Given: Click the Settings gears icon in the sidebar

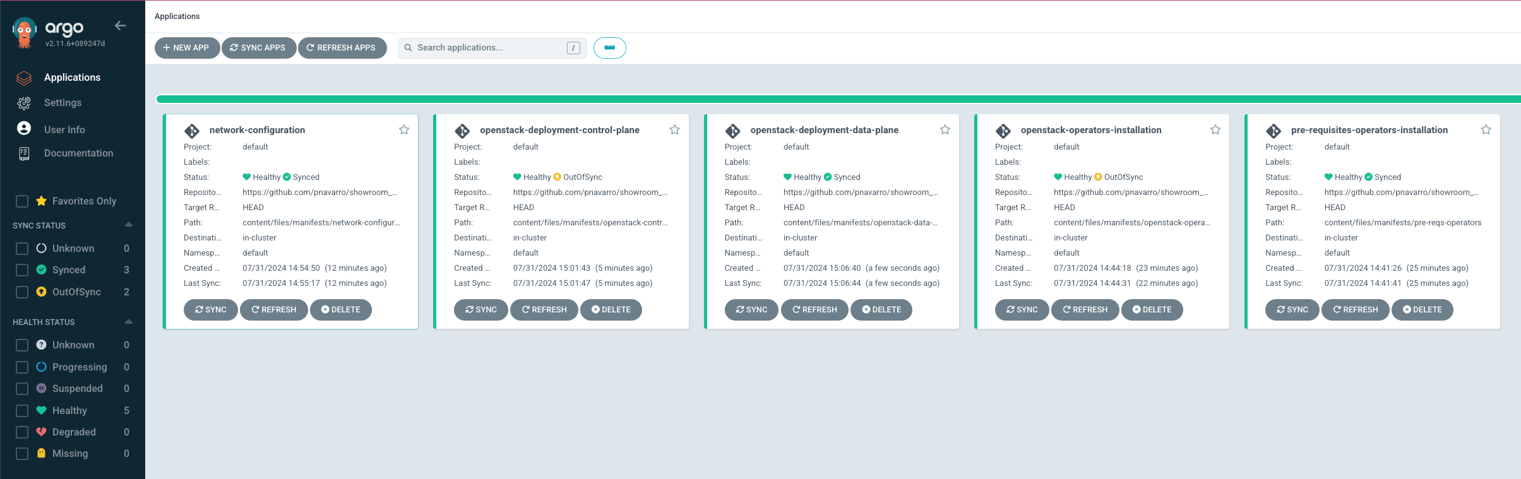Looking at the screenshot, I should [x=24, y=103].
